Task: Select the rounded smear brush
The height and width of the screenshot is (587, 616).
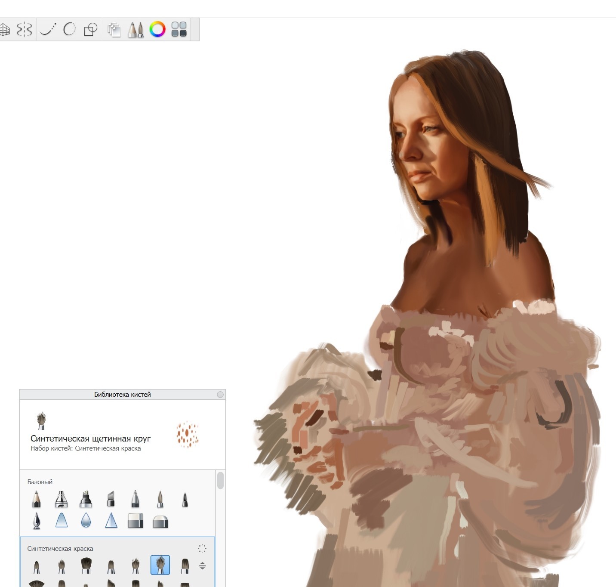Action: pyautogui.click(x=62, y=520)
